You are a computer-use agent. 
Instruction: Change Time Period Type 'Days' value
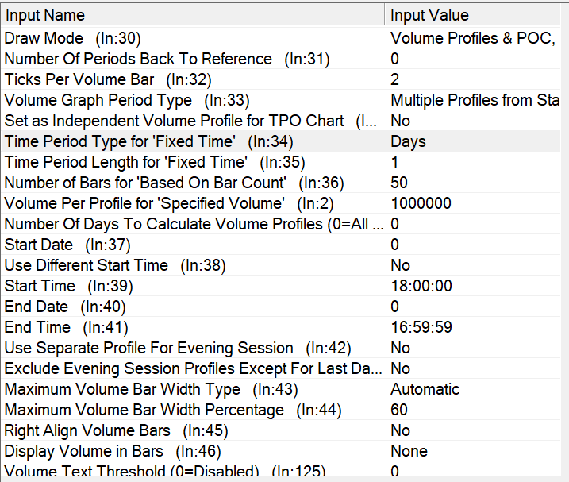click(x=473, y=141)
